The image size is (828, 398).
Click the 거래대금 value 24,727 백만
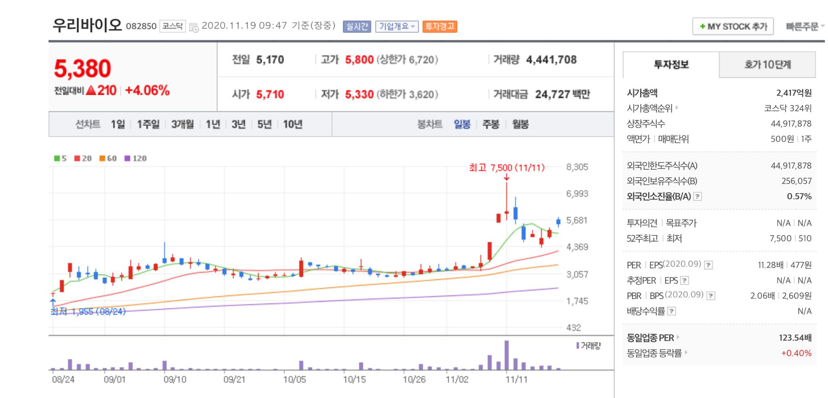coord(562,94)
